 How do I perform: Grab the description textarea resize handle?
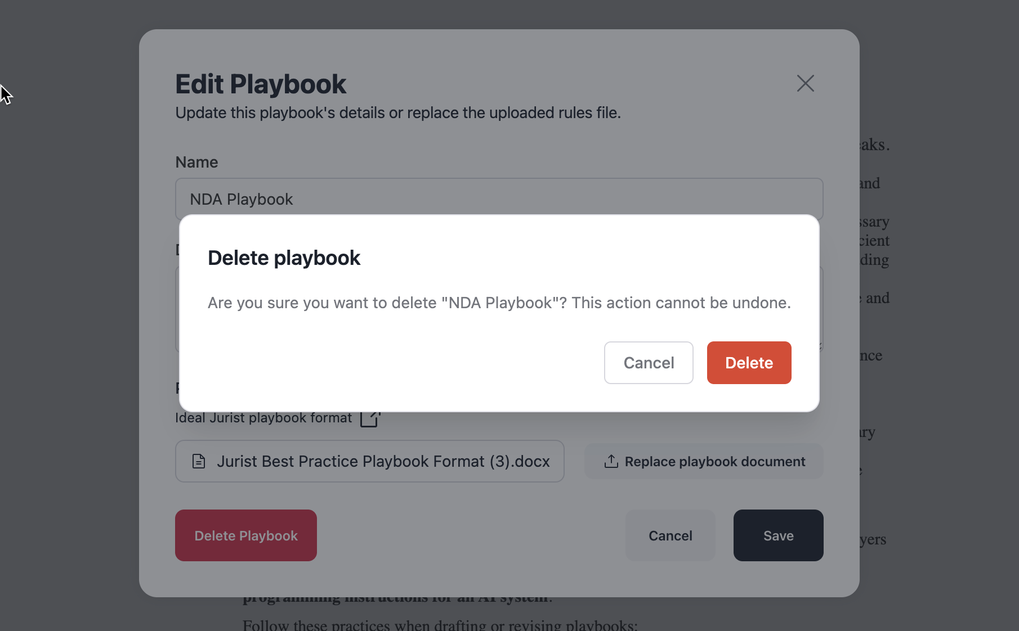(x=821, y=346)
